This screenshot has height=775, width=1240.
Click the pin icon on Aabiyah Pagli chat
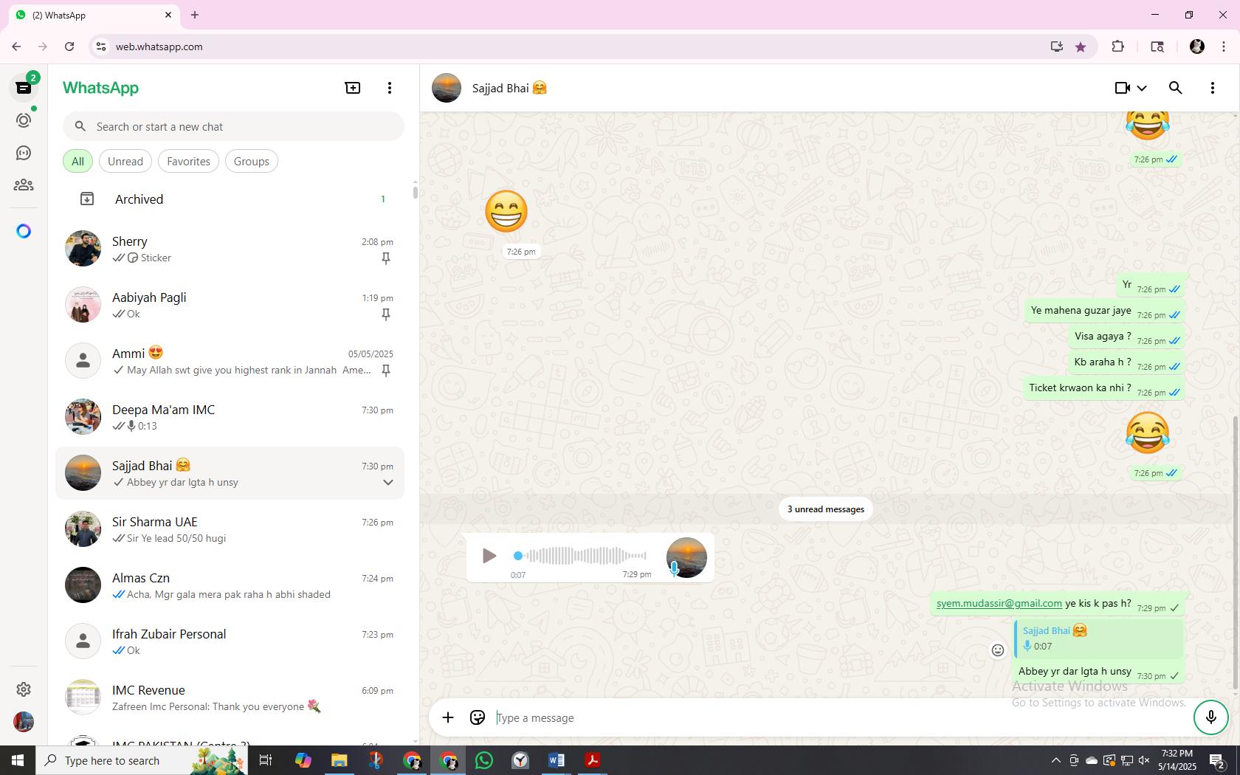pyautogui.click(x=385, y=314)
